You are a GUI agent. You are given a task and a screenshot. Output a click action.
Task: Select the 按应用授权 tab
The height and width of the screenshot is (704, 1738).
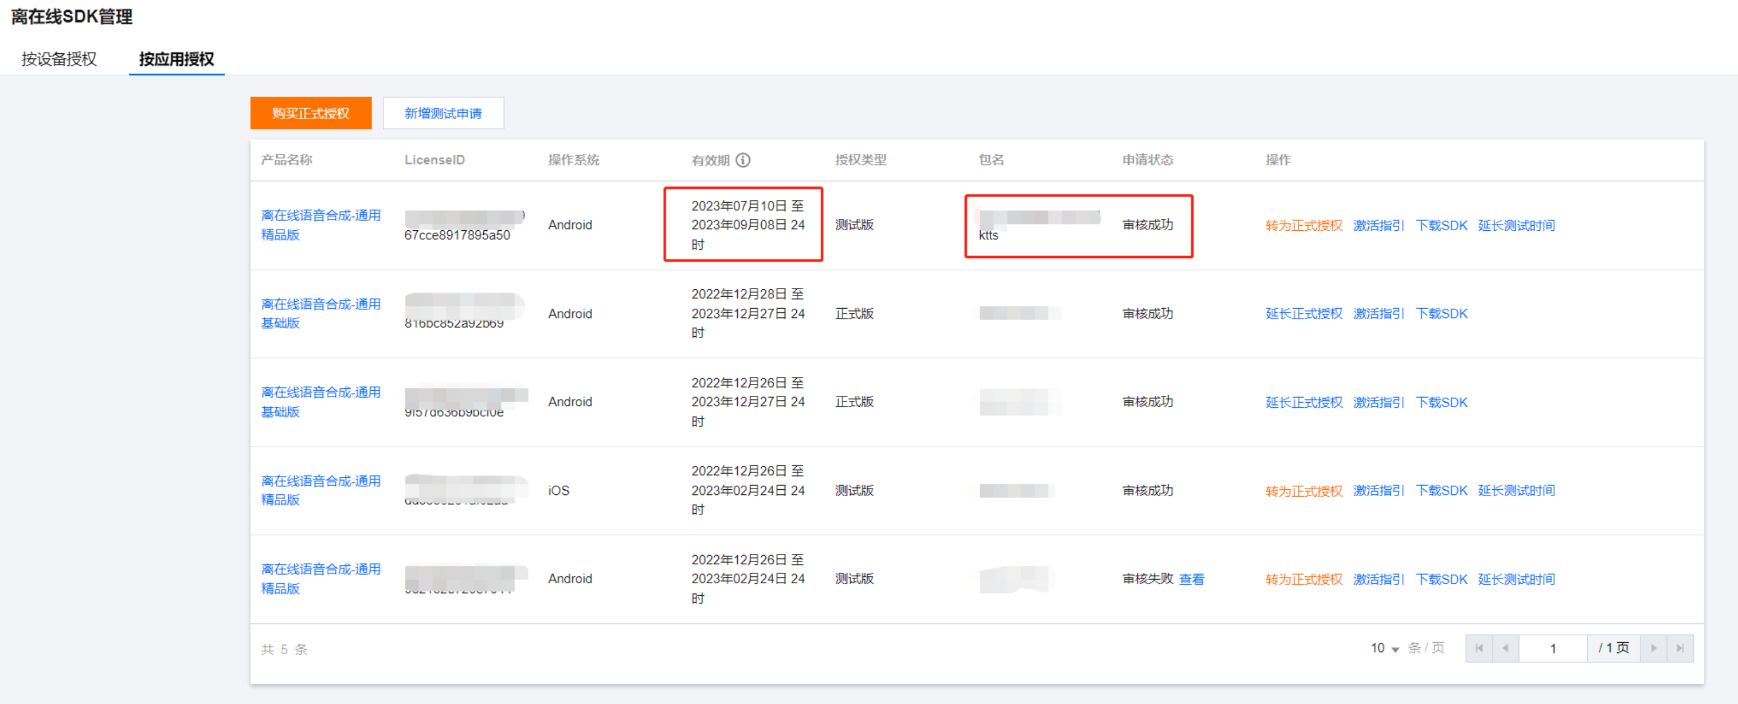point(176,58)
